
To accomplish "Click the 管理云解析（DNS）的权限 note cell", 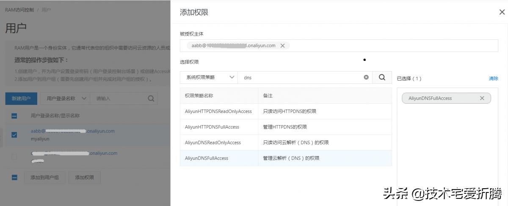I will (x=291, y=158).
